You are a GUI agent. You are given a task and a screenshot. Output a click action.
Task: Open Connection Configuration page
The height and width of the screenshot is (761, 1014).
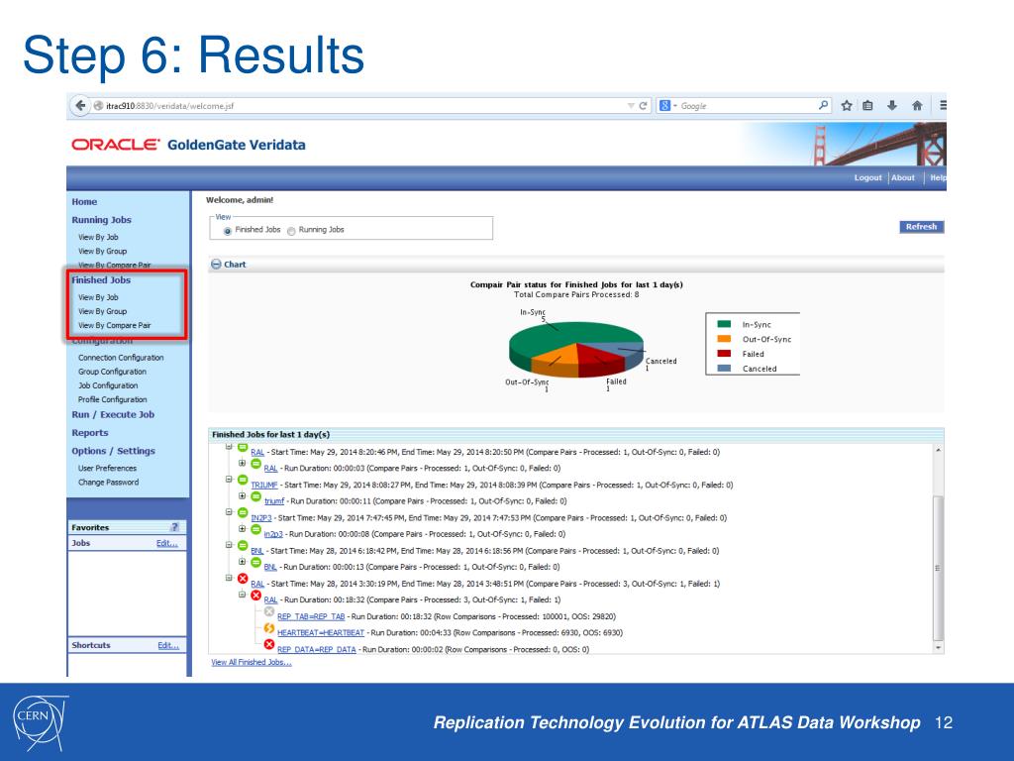[x=121, y=357]
